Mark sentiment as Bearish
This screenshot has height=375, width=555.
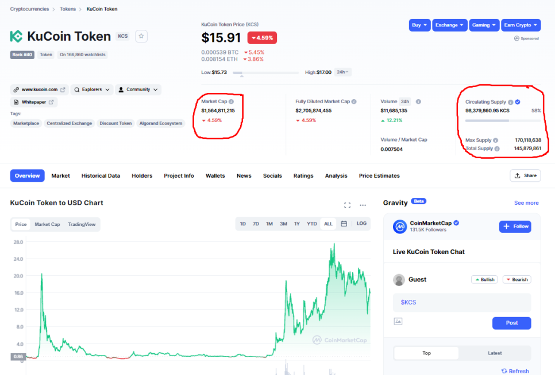(517, 280)
